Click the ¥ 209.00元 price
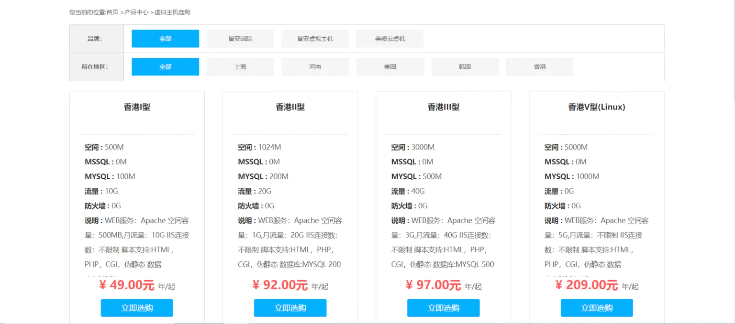735x324 pixels. (587, 285)
